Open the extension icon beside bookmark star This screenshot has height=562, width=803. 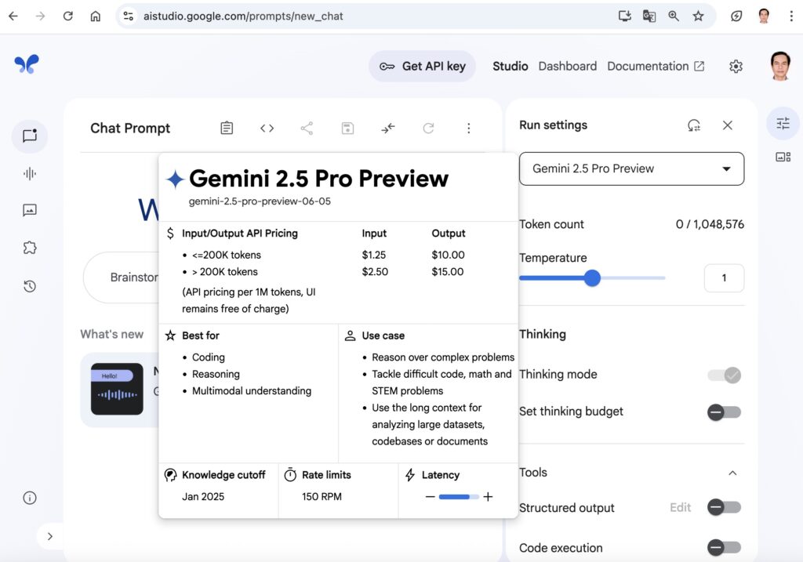736,16
